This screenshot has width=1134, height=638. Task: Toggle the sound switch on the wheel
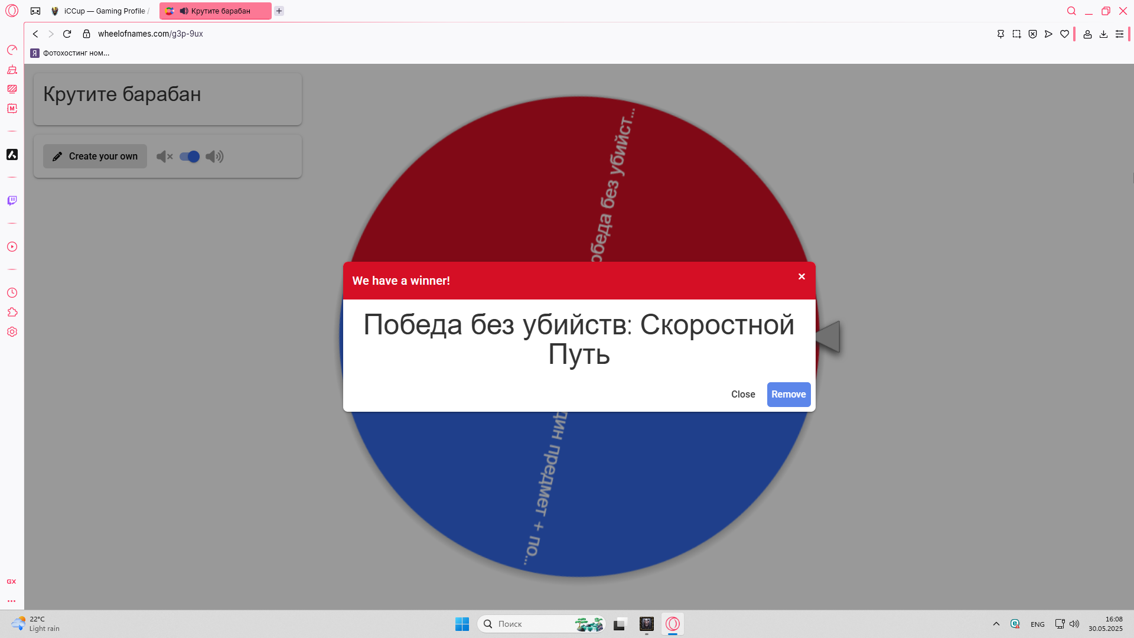pos(190,157)
